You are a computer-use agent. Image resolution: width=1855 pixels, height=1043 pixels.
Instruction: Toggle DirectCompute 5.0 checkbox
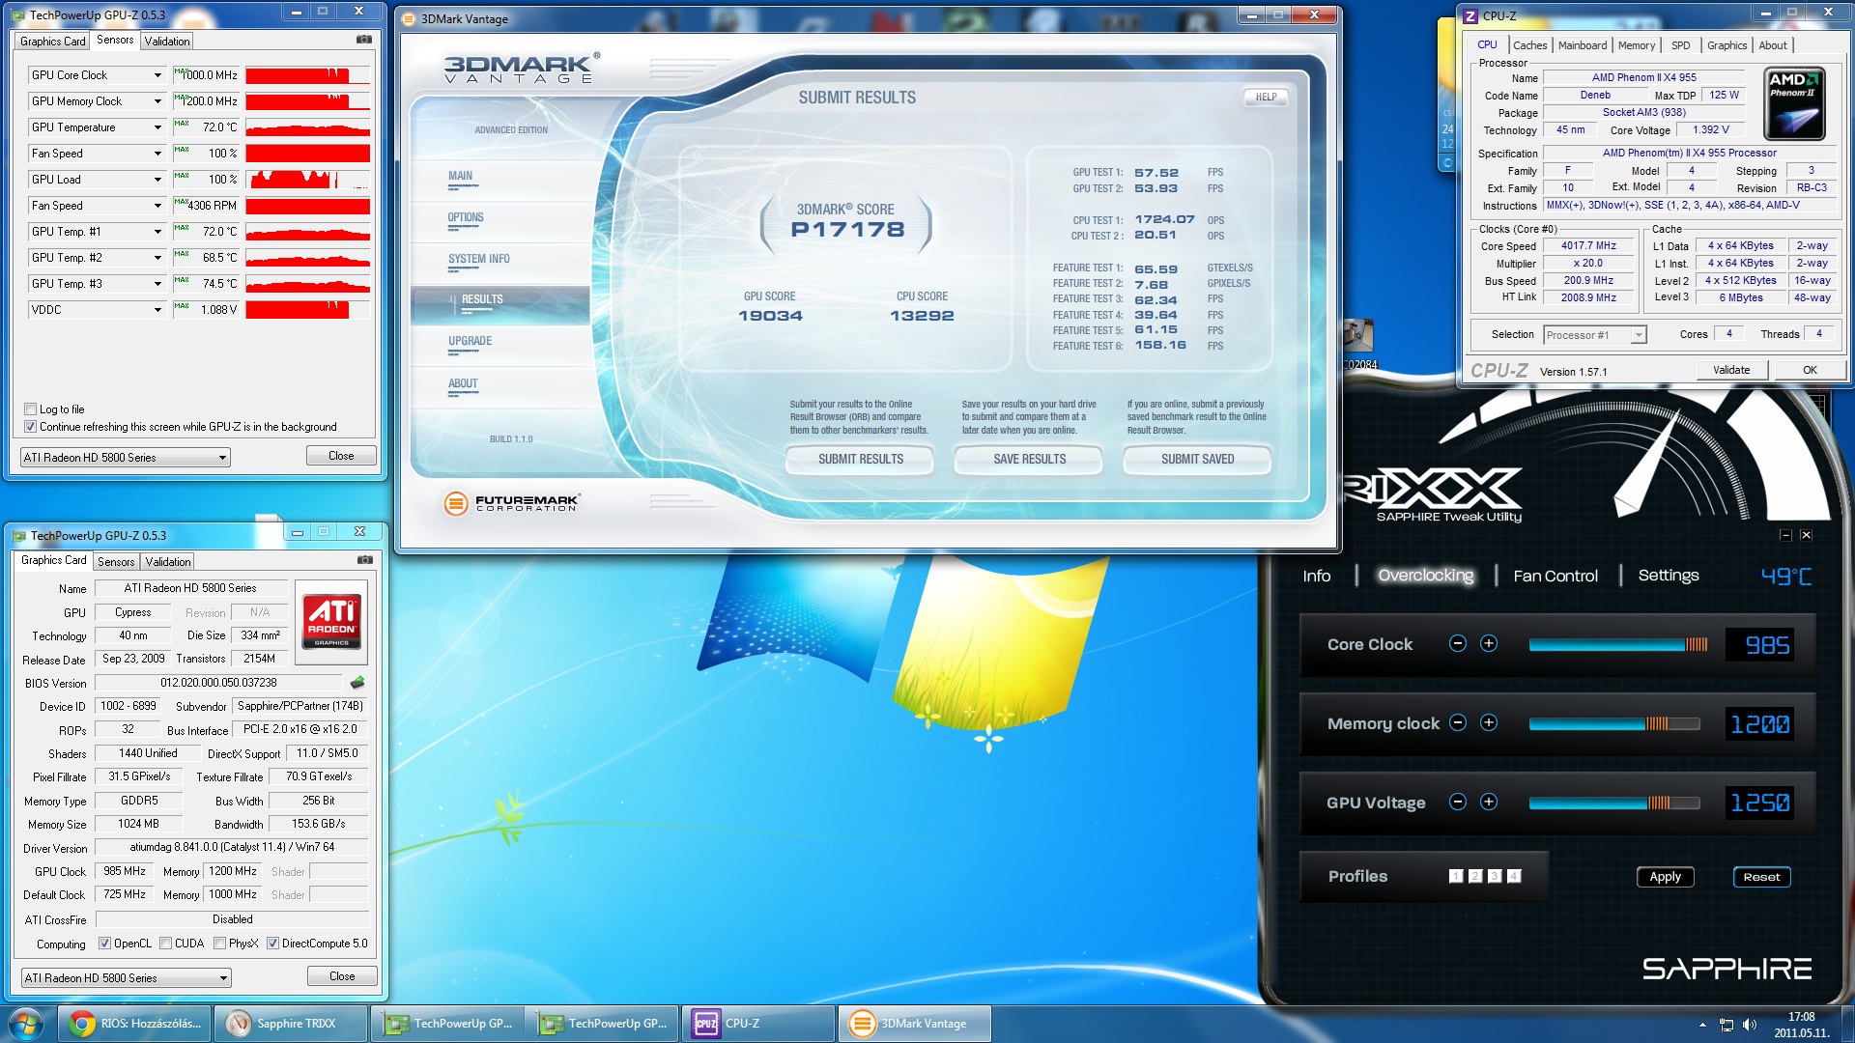(272, 944)
